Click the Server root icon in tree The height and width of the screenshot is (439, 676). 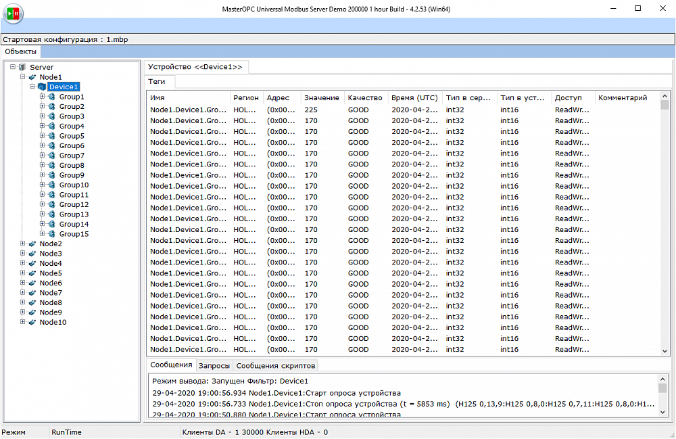tap(22, 67)
